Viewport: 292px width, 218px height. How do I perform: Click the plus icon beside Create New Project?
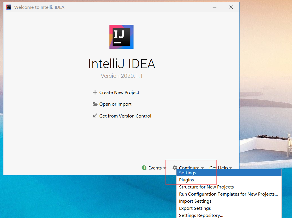95,92
